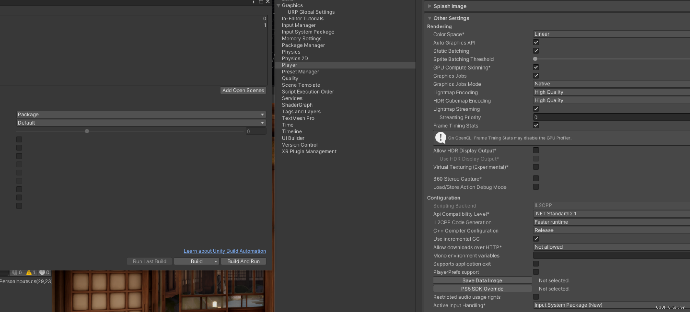The width and height of the screenshot is (690, 312).
Task: Select XR Plugin Management category
Action: pyautogui.click(x=309, y=151)
